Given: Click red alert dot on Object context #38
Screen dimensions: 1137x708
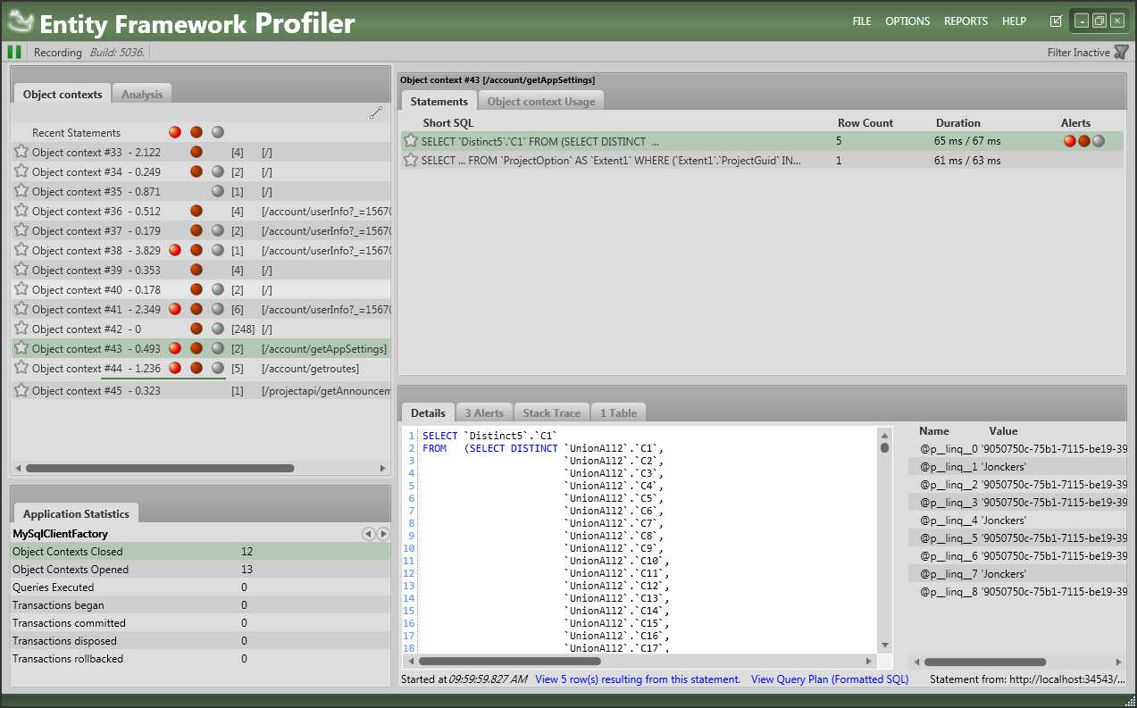Looking at the screenshot, I should [x=175, y=250].
